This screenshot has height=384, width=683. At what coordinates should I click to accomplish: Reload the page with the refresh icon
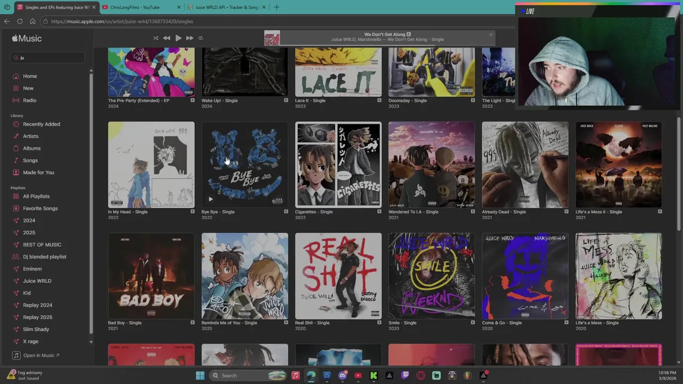click(x=20, y=21)
